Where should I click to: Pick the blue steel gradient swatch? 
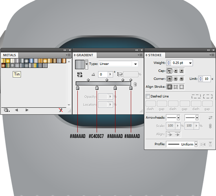point(31,61)
